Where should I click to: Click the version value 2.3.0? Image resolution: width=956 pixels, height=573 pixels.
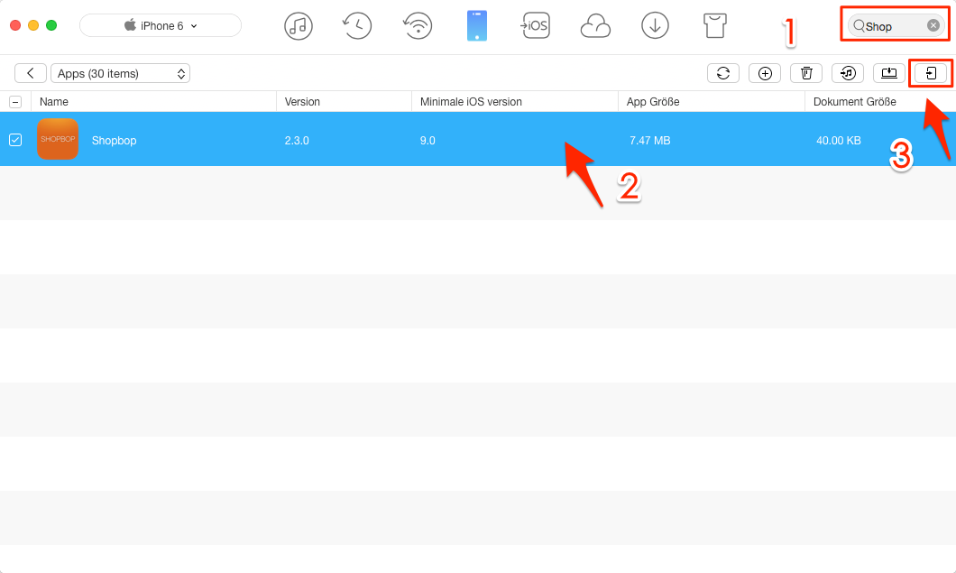point(297,141)
